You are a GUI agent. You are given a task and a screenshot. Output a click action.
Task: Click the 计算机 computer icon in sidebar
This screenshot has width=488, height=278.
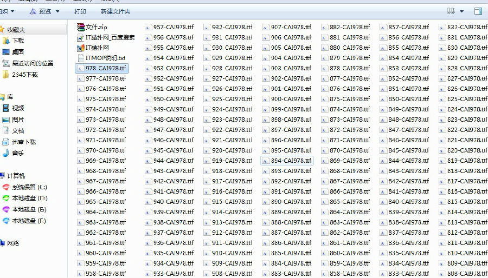[x=3, y=176]
